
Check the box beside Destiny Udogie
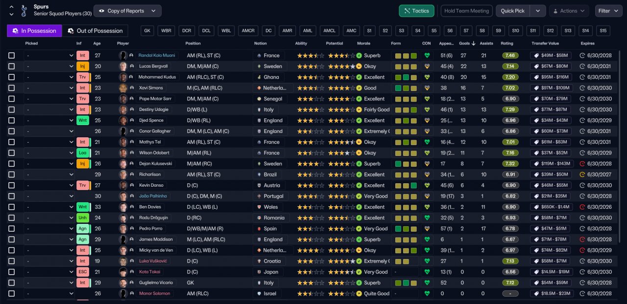(x=12, y=109)
